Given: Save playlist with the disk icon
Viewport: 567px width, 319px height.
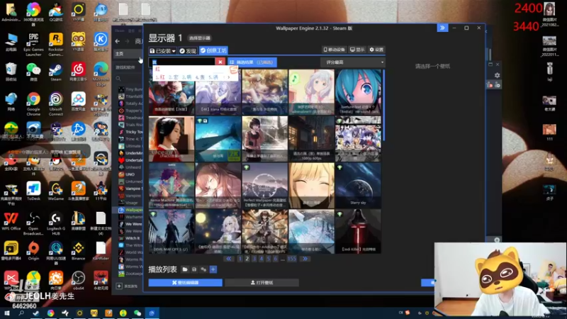Looking at the screenshot, I should [194, 269].
